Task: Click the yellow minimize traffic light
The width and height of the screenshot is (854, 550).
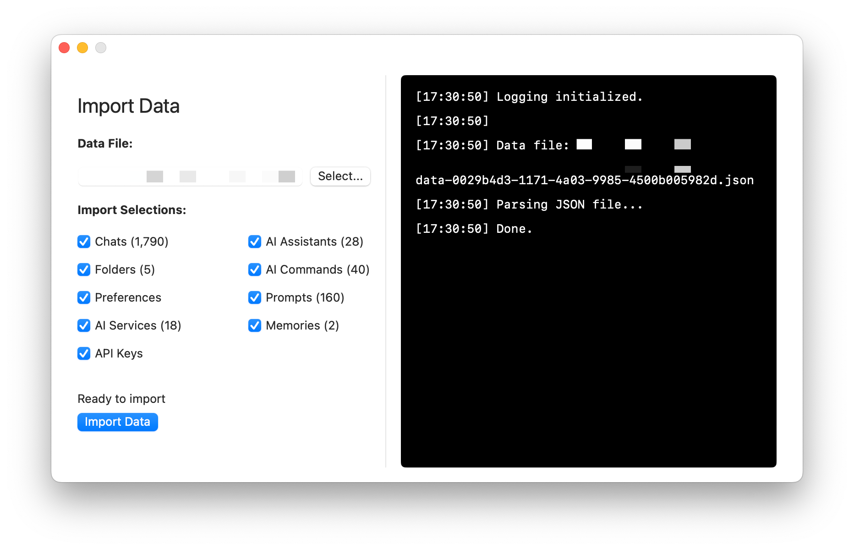Action: coord(82,48)
